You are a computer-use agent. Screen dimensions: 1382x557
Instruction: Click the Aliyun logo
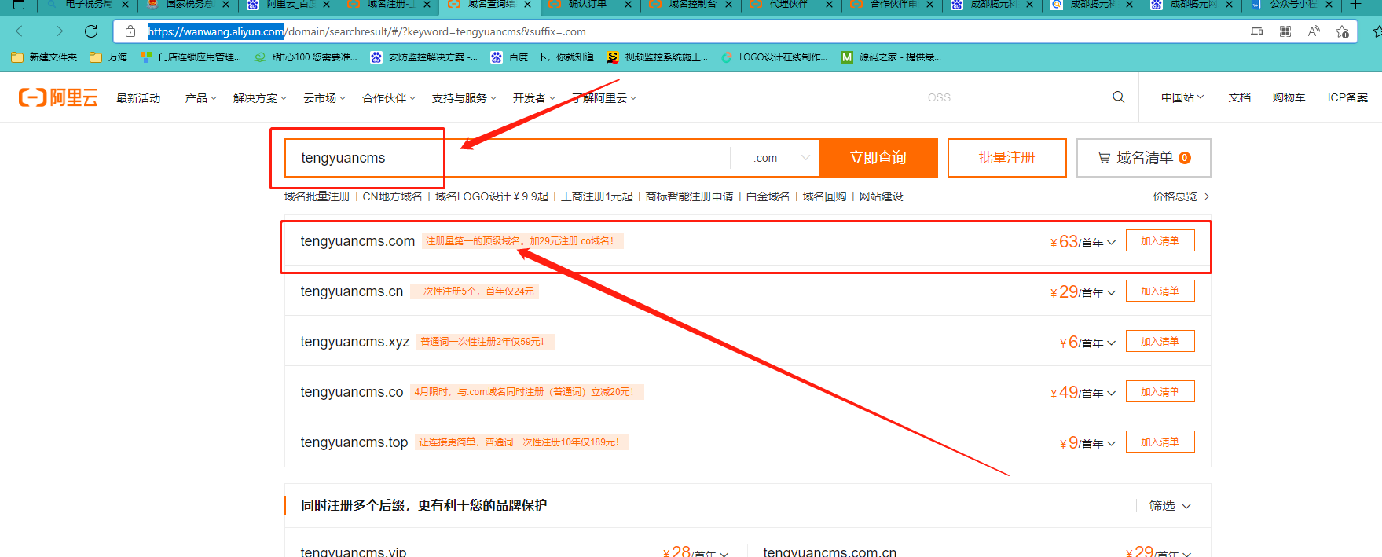tap(58, 97)
